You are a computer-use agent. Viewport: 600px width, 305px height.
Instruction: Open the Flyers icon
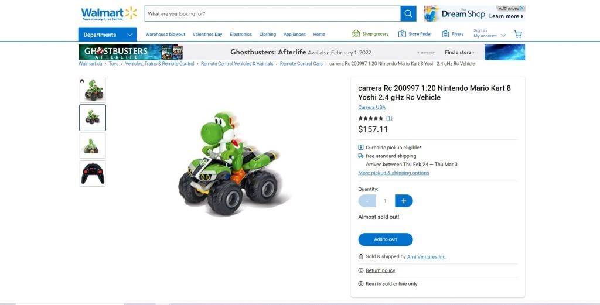[x=445, y=34]
